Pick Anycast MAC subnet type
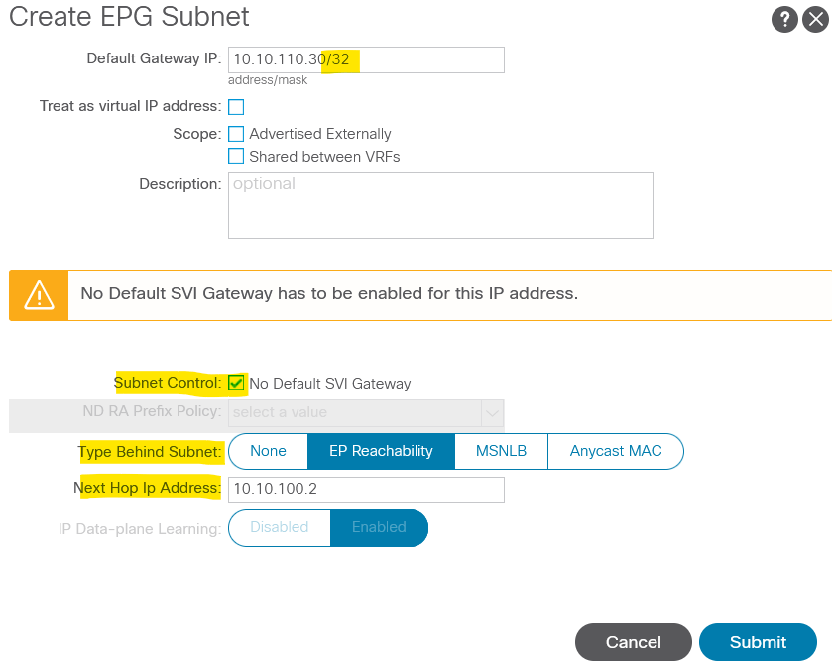Screen dimensions: 835x666 click(x=615, y=451)
